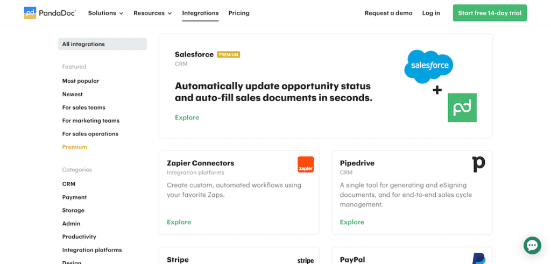The image size is (551, 264).
Task: Click the Stripe logo icon
Action: (306, 260)
